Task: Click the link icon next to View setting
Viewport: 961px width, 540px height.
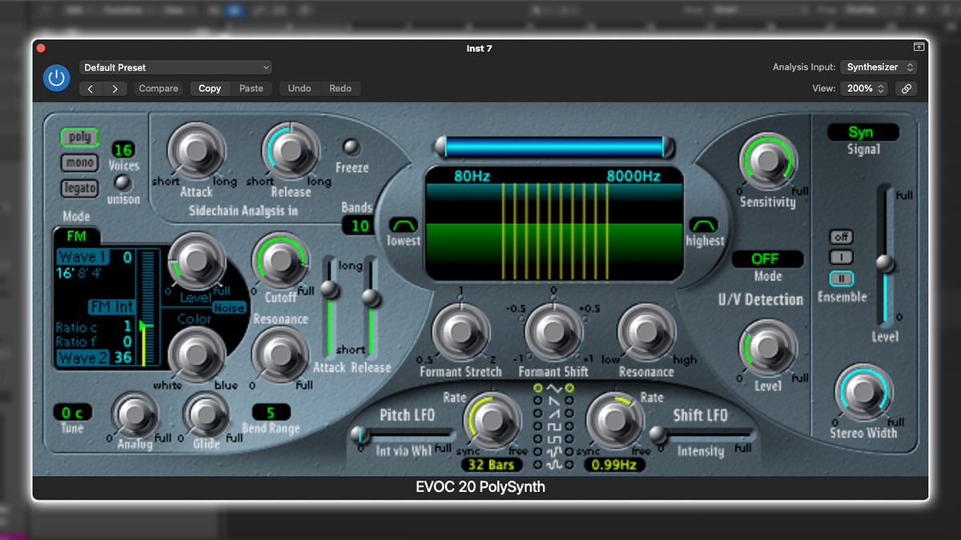Action: [x=906, y=88]
